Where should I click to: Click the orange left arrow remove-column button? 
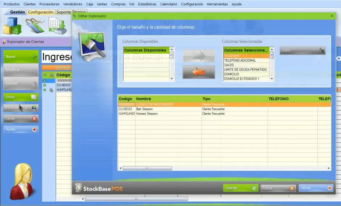coord(199,72)
